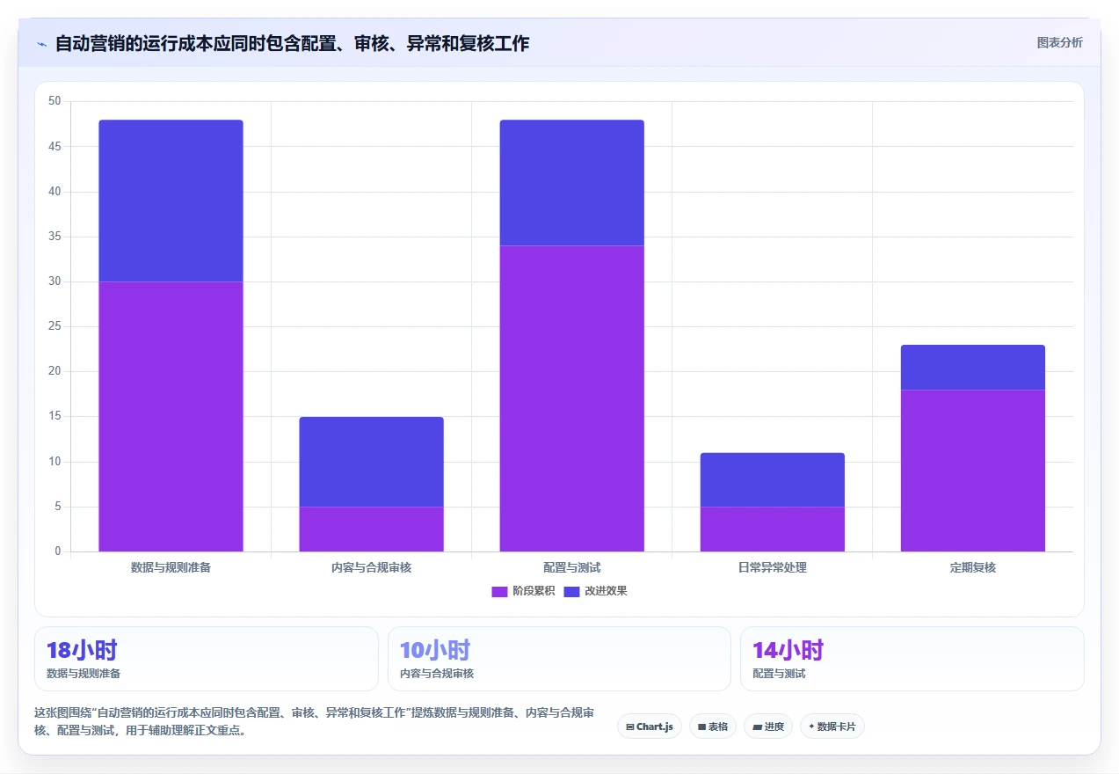This screenshot has width=1119, height=774.
Task: Open the 10小时 data card
Action: (x=559, y=659)
